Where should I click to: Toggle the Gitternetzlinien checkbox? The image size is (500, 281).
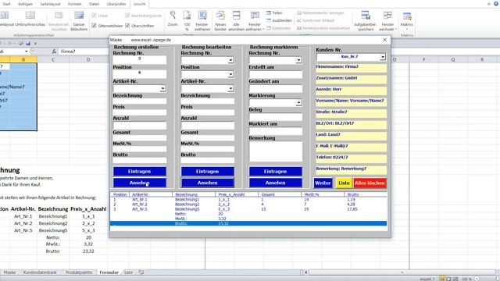tap(94, 26)
